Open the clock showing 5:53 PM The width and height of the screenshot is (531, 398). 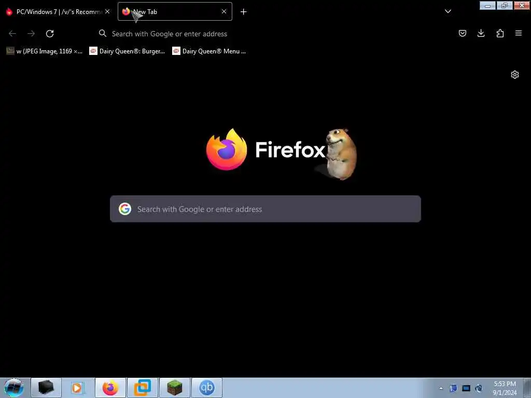(x=505, y=388)
